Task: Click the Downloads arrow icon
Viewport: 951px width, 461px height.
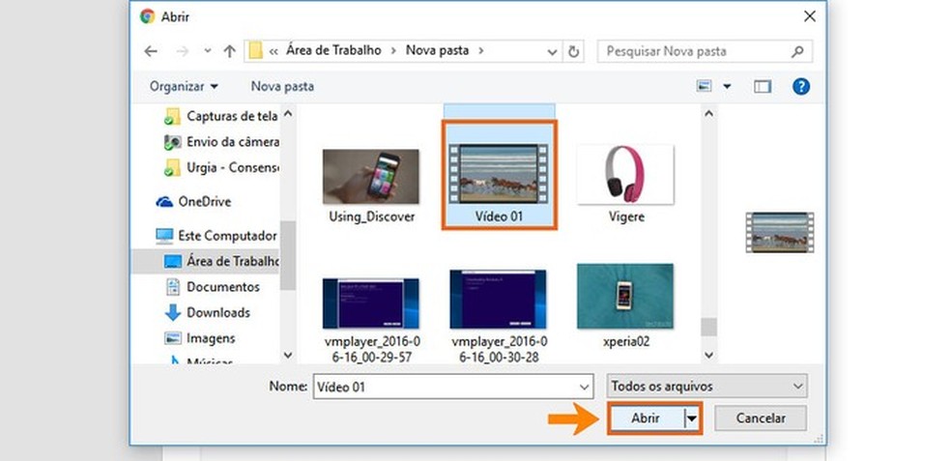Action: [173, 313]
